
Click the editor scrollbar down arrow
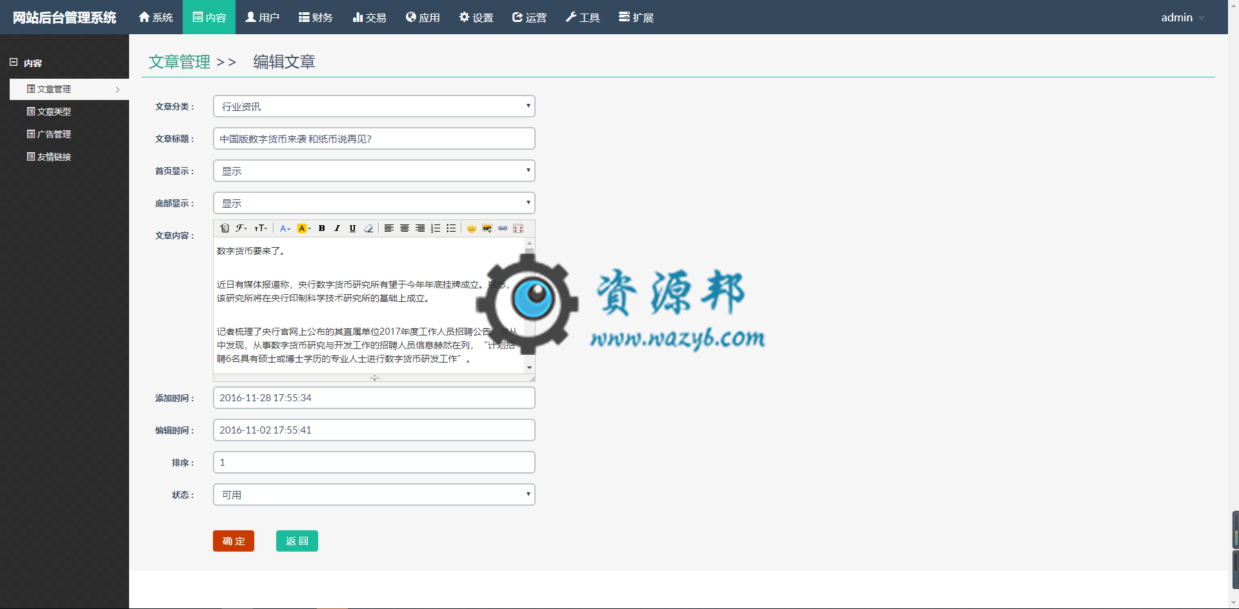coord(529,368)
